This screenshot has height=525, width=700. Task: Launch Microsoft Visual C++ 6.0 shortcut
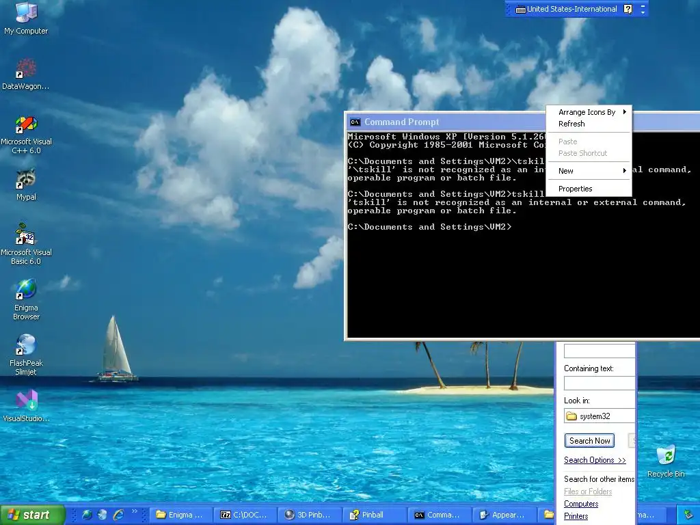click(26, 135)
